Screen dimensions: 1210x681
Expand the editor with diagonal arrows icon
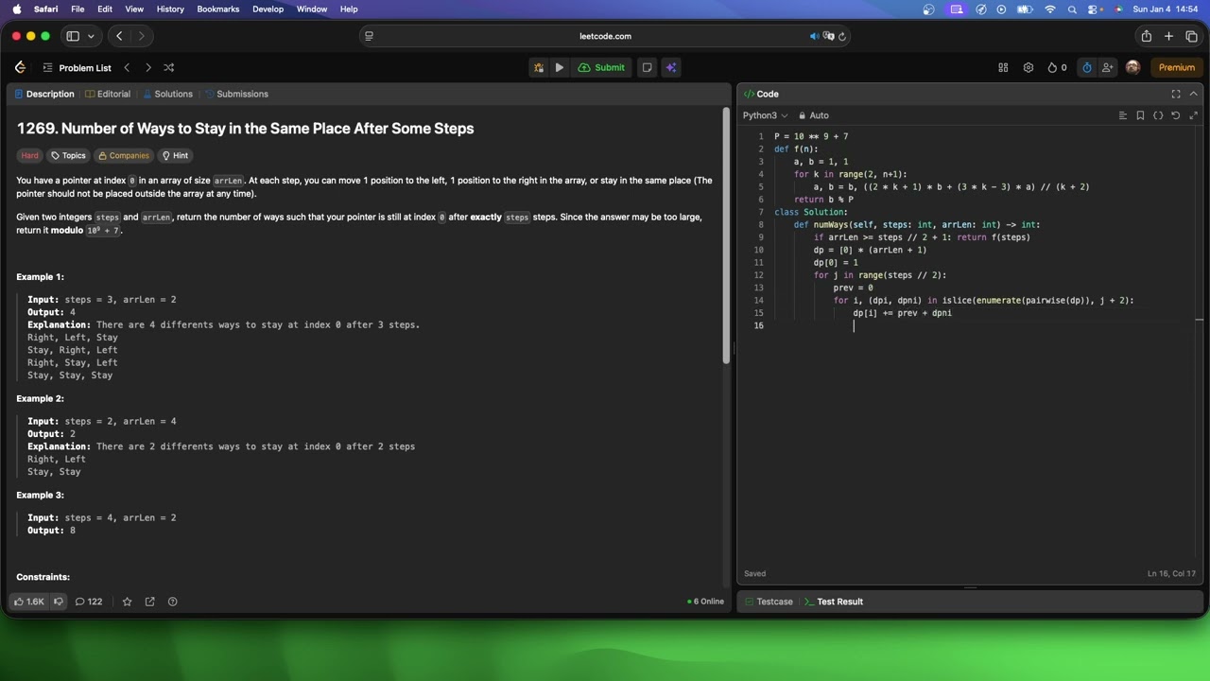1194,115
